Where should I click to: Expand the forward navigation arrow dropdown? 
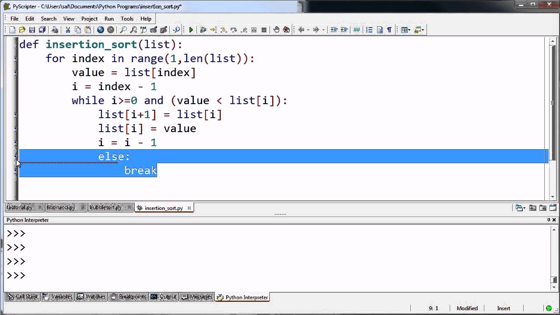pyautogui.click(x=323, y=30)
